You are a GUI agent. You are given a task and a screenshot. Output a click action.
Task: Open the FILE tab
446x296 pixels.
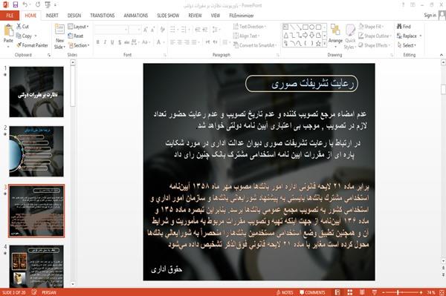pos(10,16)
